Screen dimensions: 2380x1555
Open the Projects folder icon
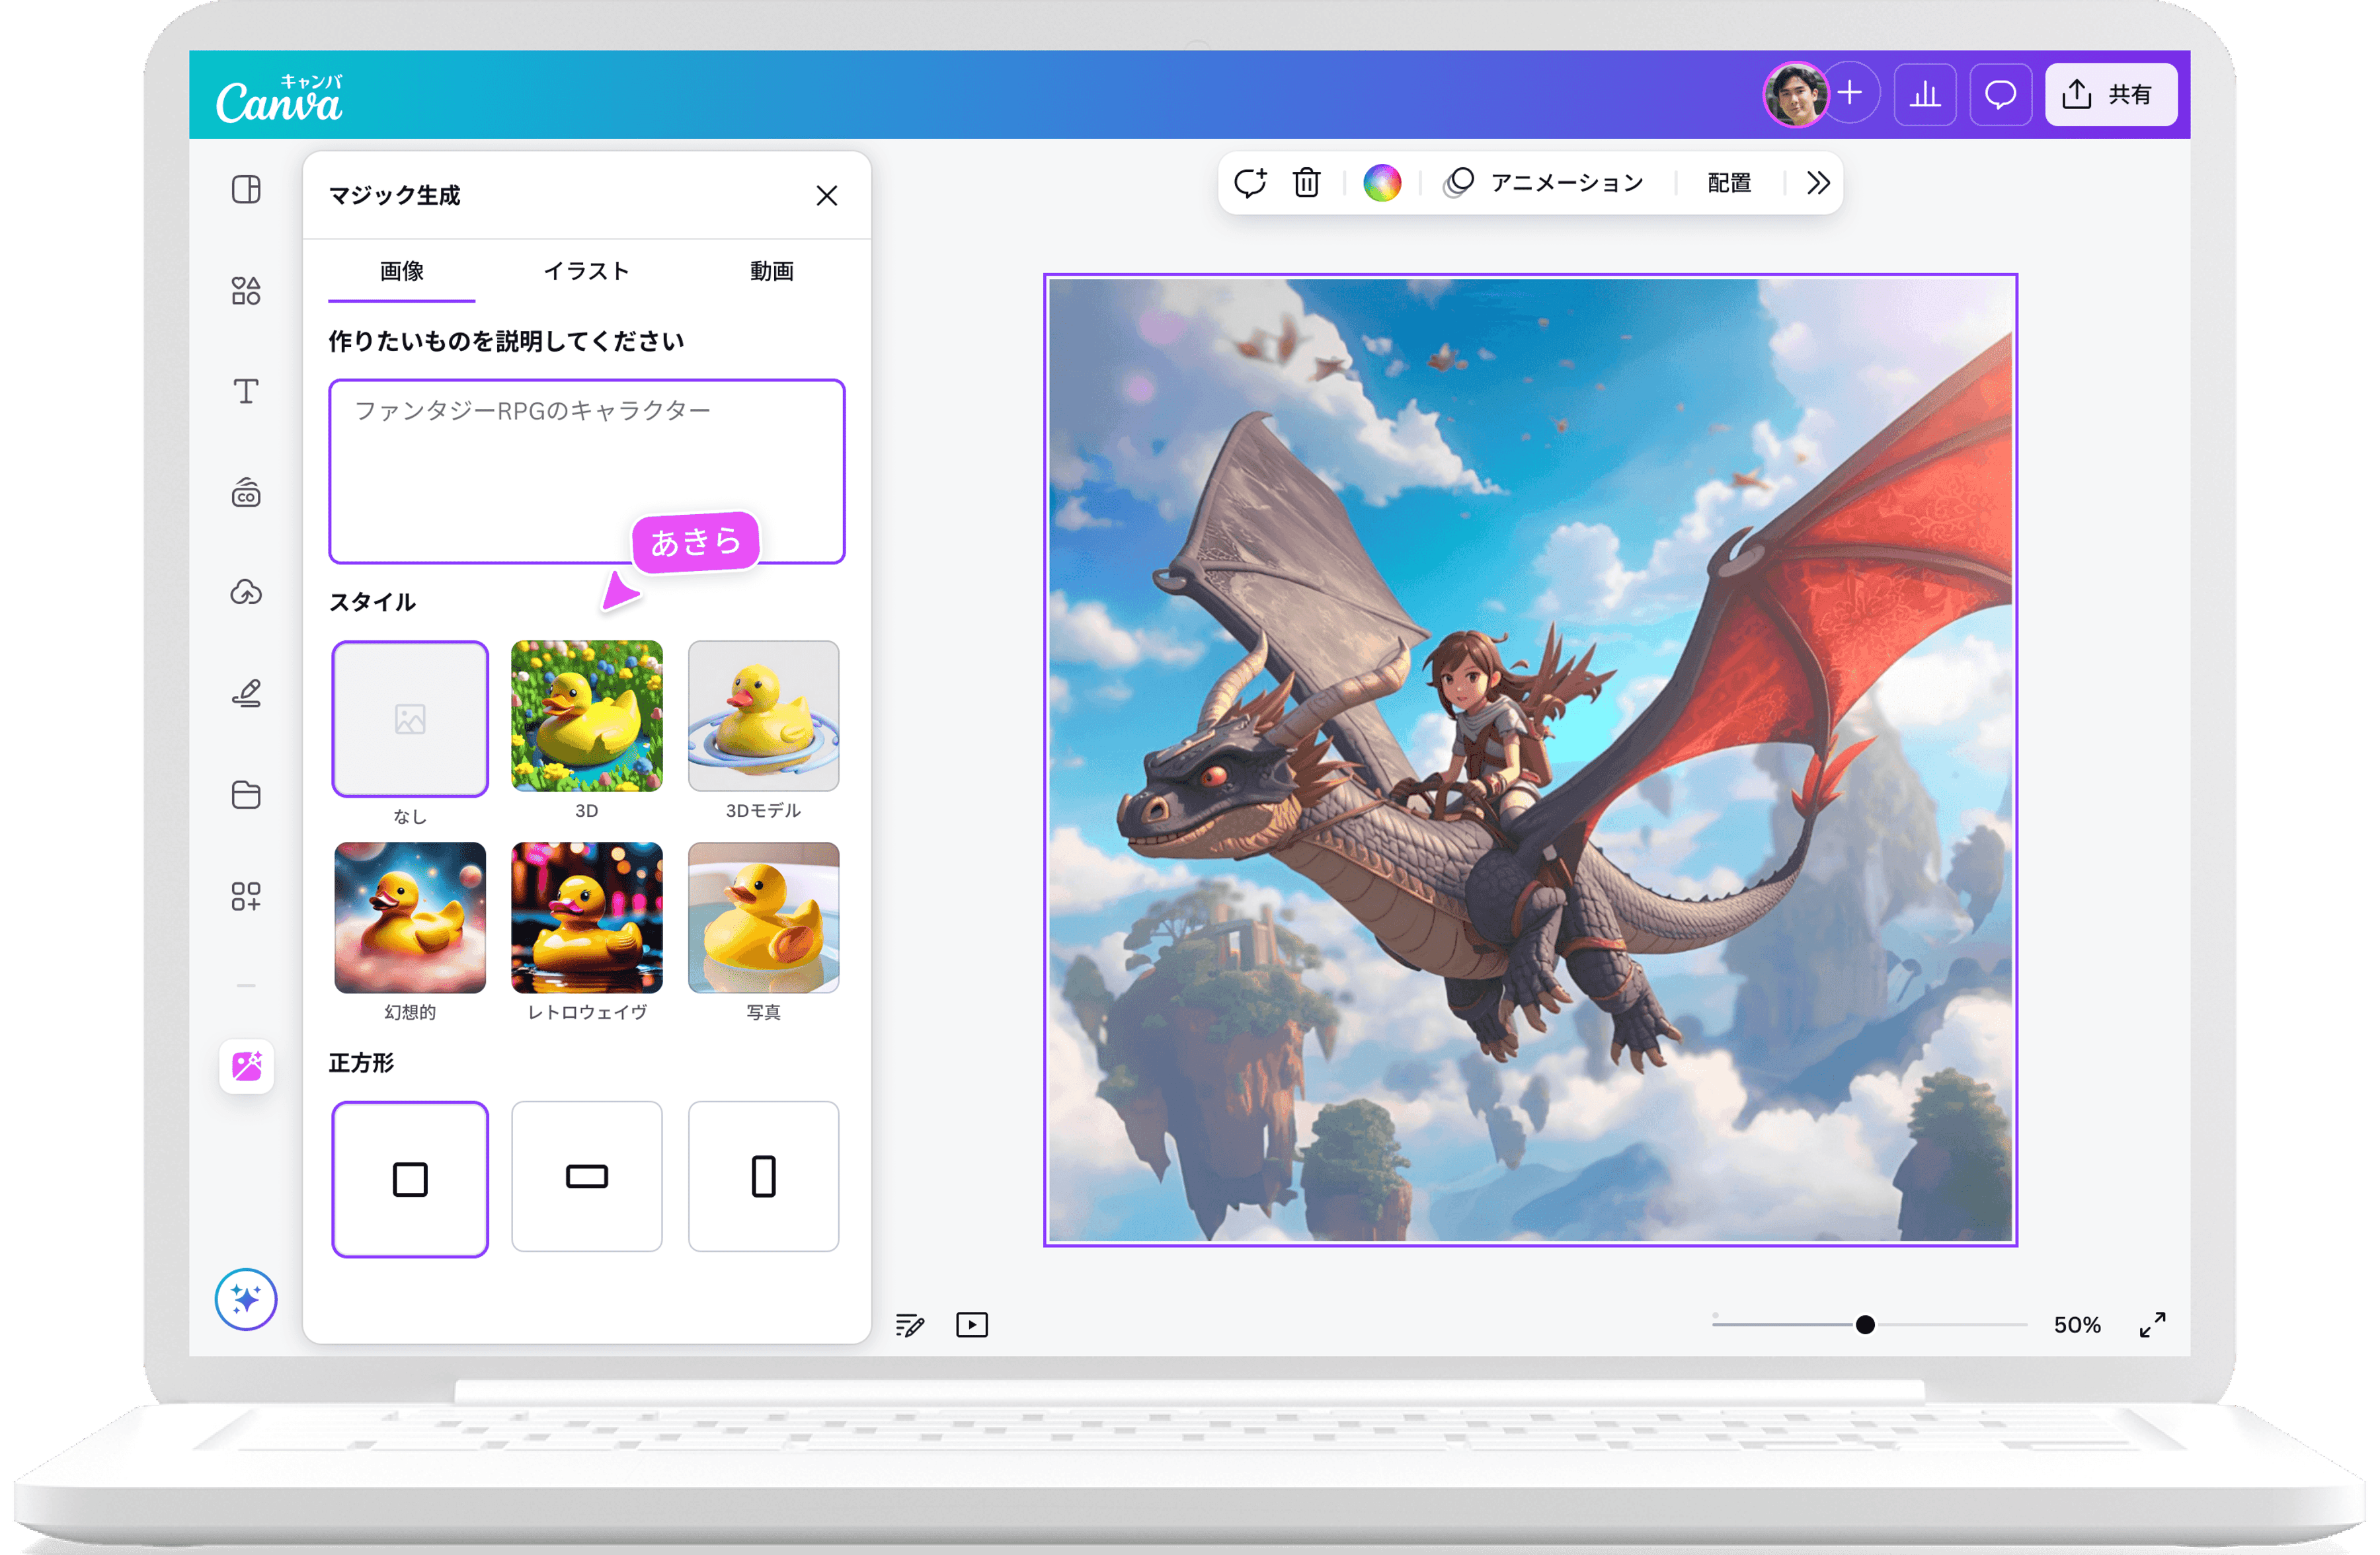tap(246, 794)
